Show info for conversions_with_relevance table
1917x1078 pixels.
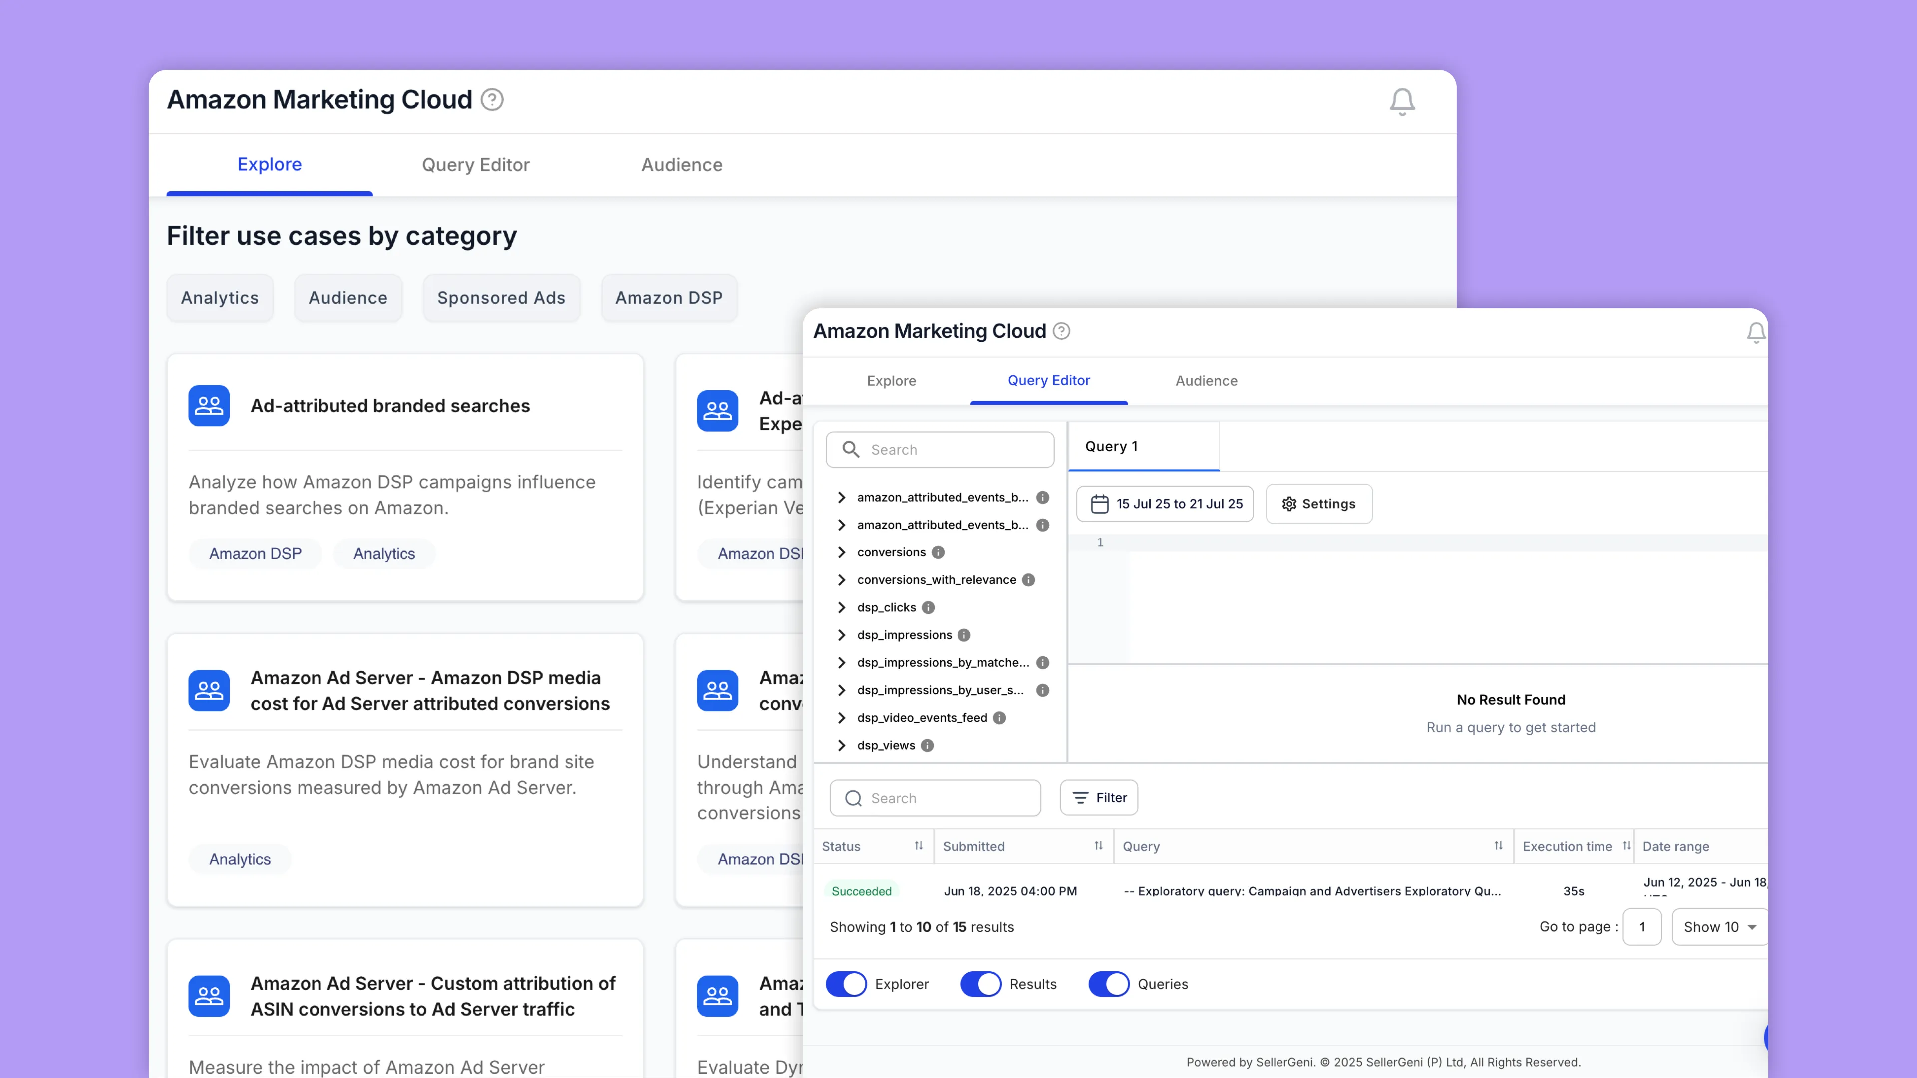pos(1028,579)
